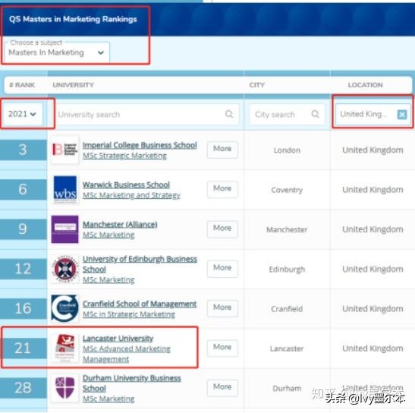Click the Cranfield city cell
415x413 pixels.
click(x=287, y=309)
